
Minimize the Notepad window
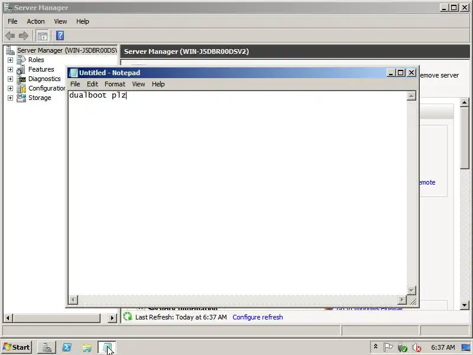tap(391, 73)
